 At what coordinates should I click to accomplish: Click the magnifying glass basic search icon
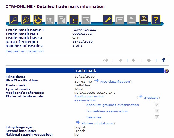14,20
